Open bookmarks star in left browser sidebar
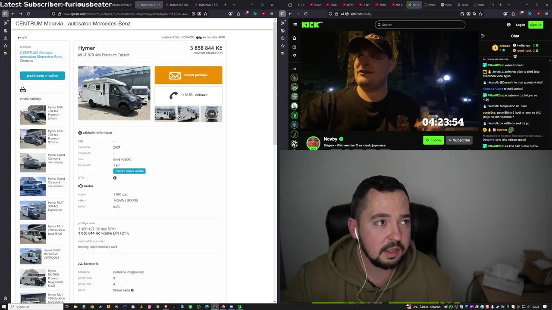 [x=5, y=46]
